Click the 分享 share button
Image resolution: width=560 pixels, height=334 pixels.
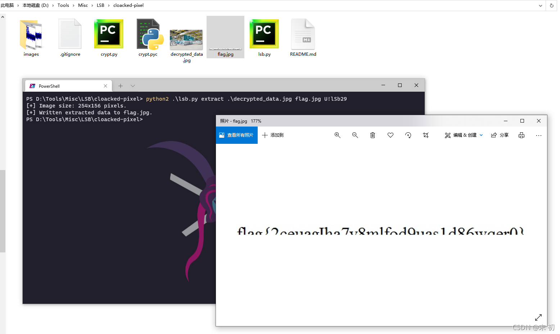(500, 135)
